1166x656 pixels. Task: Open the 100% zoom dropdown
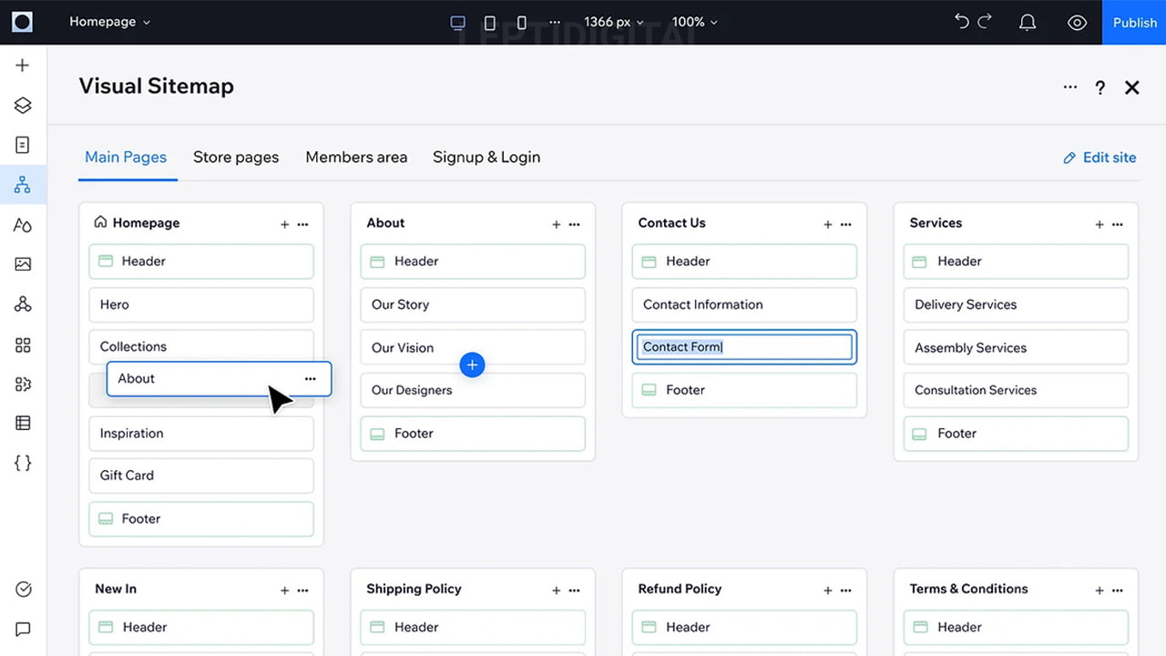click(x=694, y=22)
